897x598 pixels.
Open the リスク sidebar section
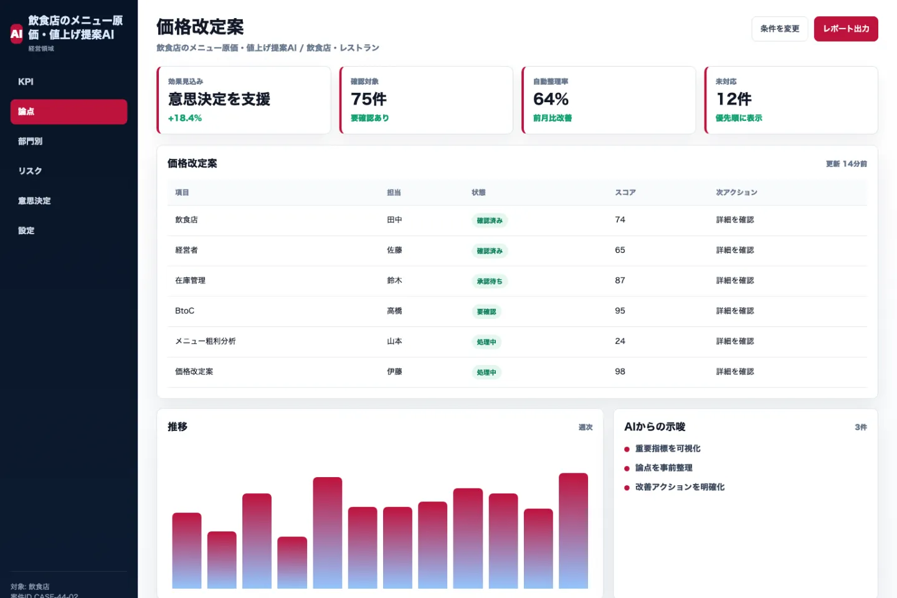tap(69, 171)
